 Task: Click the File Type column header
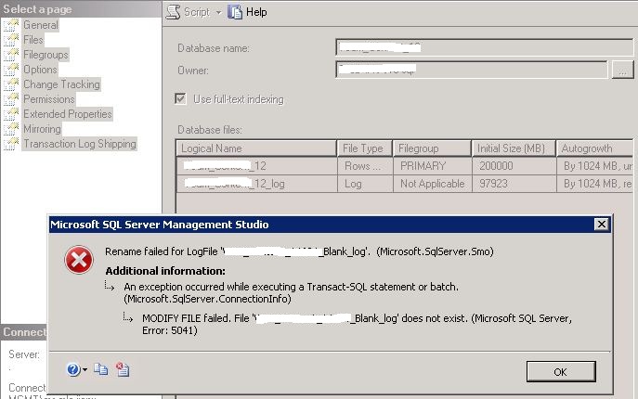coord(365,148)
